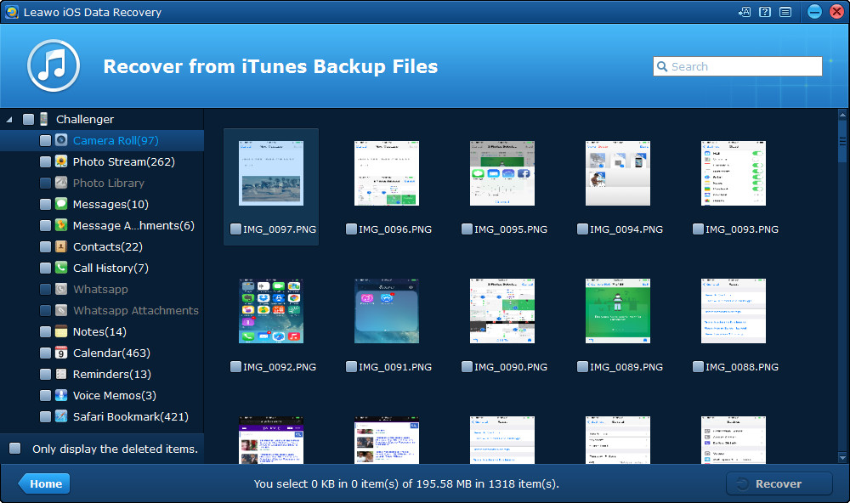Collapse the Challenger device tree

tap(9, 119)
